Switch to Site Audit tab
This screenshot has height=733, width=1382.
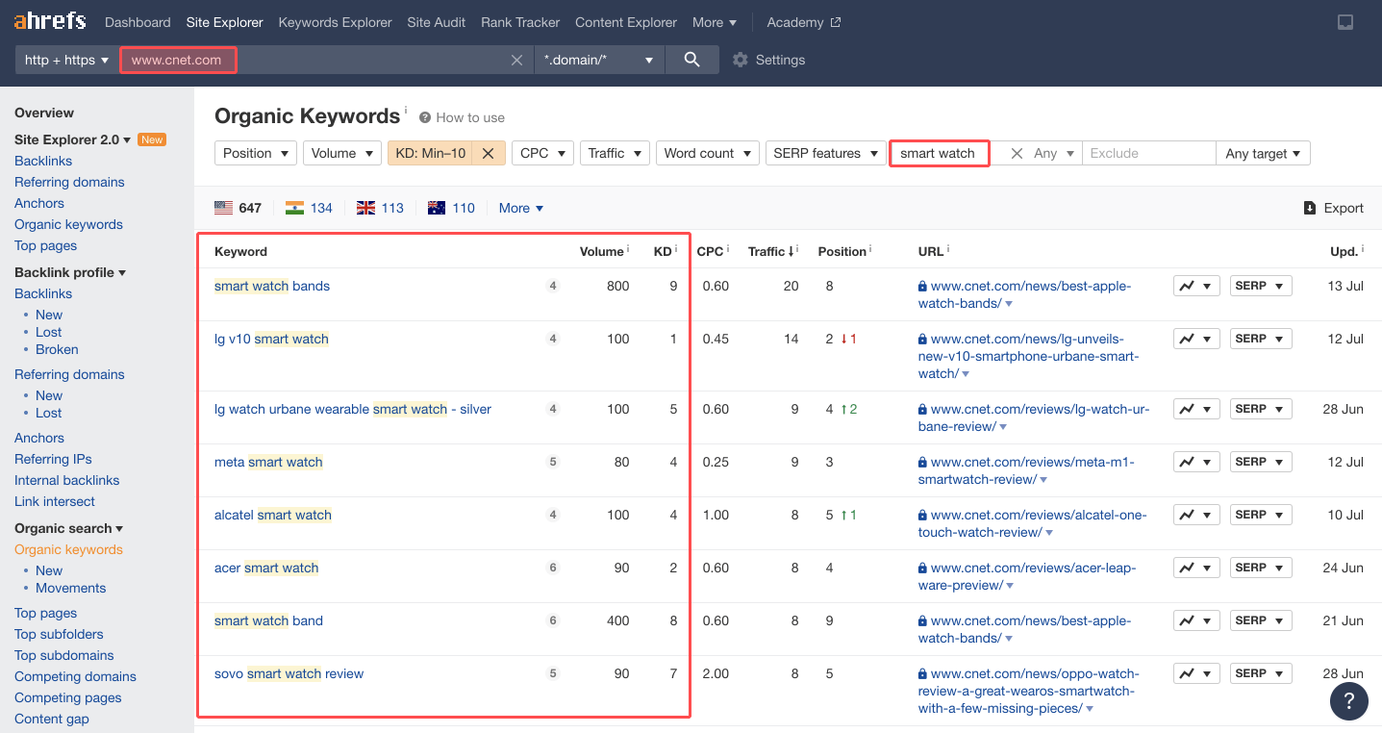437,22
